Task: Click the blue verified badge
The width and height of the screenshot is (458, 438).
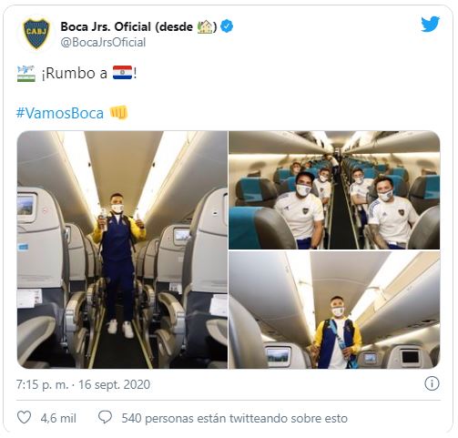Action: pos(227,26)
